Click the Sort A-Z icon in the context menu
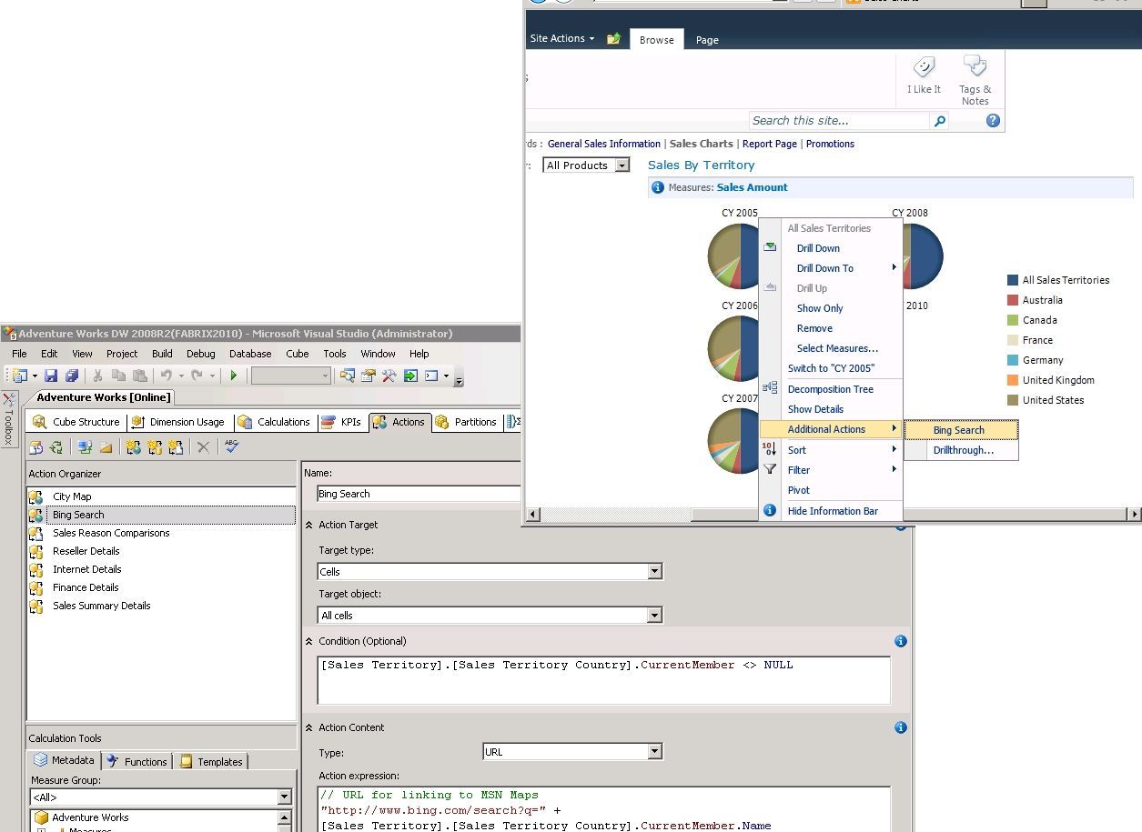 (x=769, y=449)
